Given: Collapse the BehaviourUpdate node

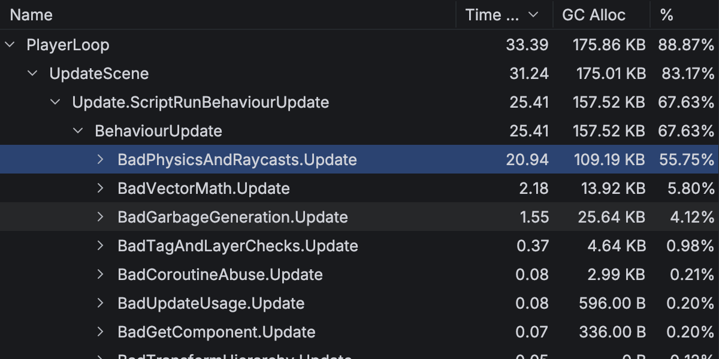Looking at the screenshot, I should [x=78, y=131].
